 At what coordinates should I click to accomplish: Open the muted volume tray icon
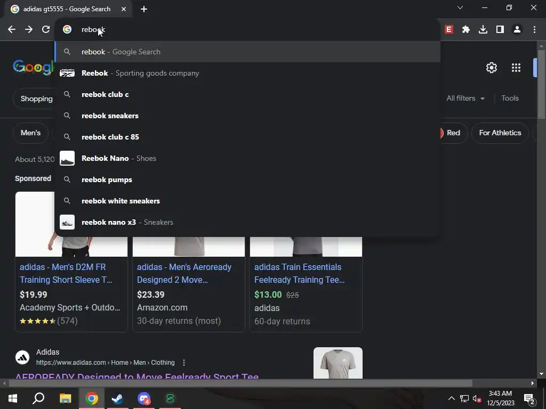point(477,398)
